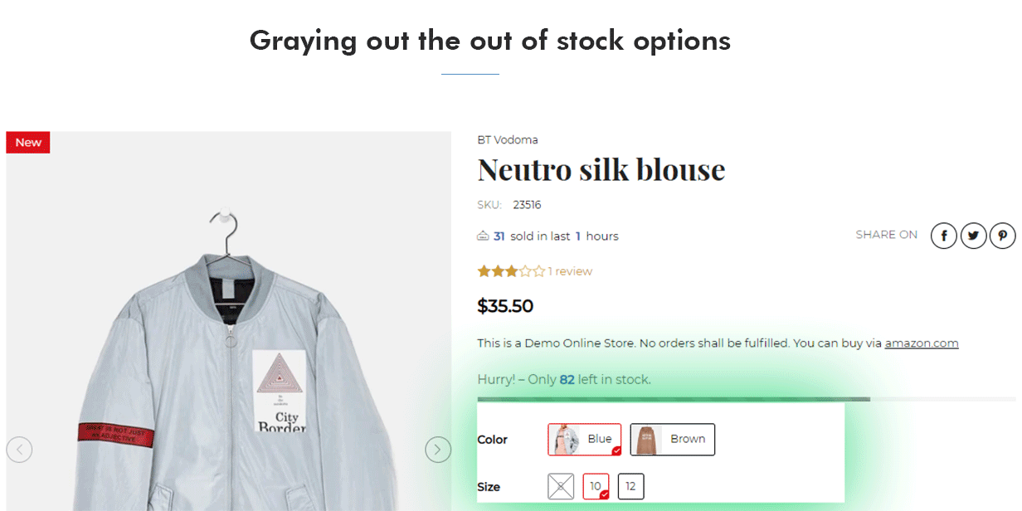Choose the Brown color option
This screenshot has width=1022, height=511.
point(672,440)
